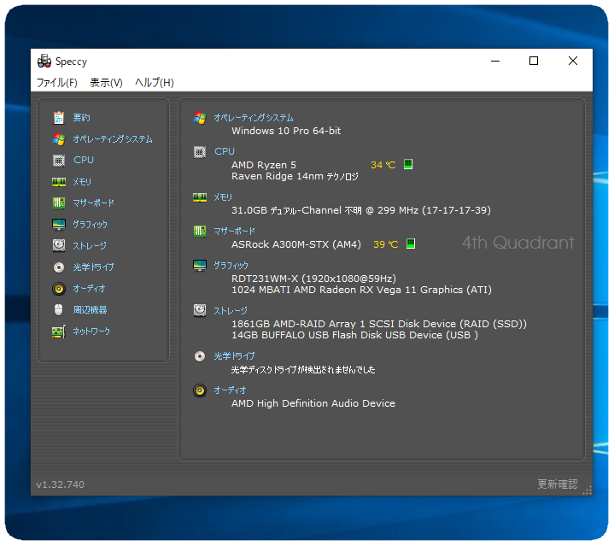
Task: Click the motherboard icon in summary panel
Action: click(x=200, y=231)
